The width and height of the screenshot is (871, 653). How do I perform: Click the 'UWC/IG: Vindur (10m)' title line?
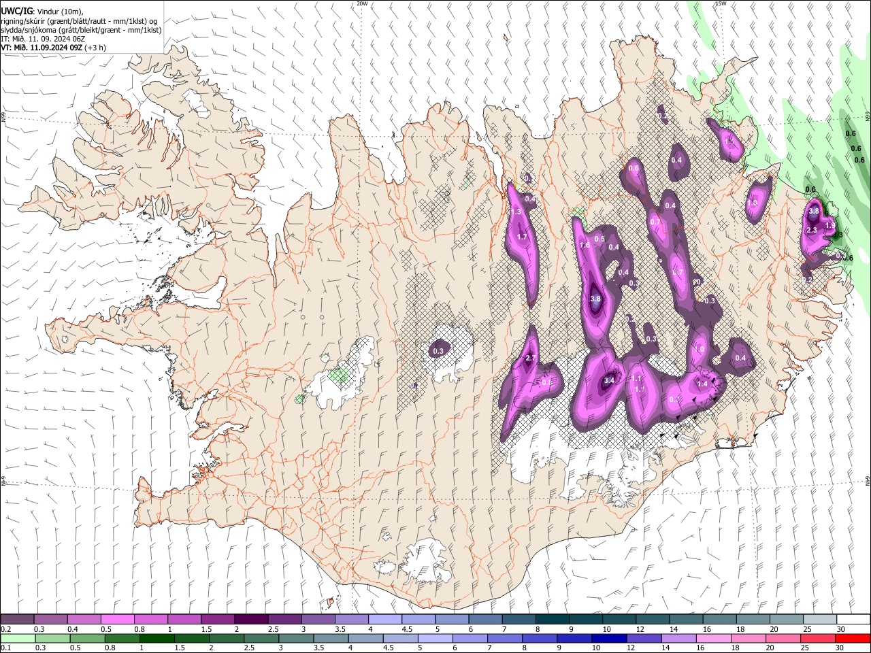tap(42, 12)
